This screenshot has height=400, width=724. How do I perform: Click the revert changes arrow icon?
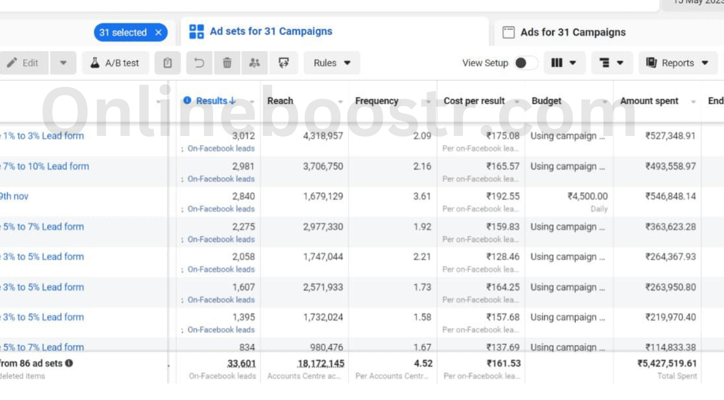point(199,63)
